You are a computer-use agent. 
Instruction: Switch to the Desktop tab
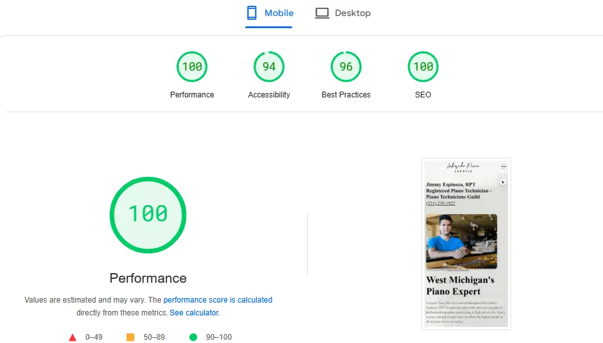click(x=343, y=13)
